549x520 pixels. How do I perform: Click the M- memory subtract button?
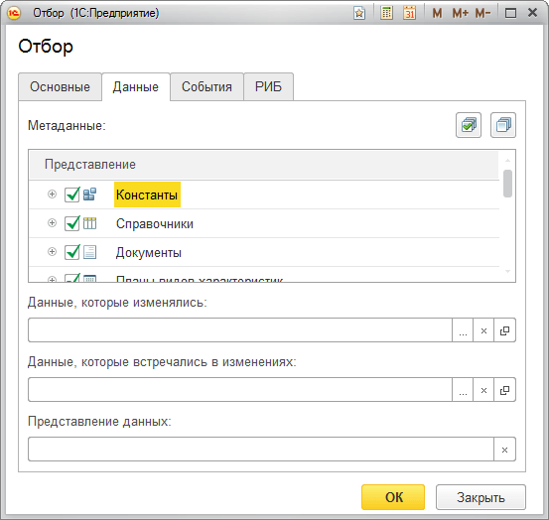coord(483,13)
